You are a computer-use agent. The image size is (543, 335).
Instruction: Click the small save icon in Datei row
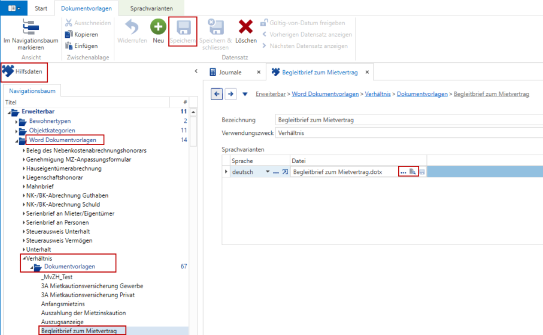coord(422,171)
